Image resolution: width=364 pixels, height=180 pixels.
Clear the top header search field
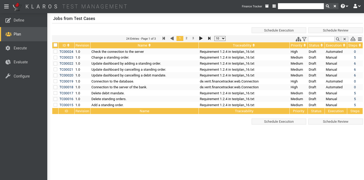click(335, 6)
